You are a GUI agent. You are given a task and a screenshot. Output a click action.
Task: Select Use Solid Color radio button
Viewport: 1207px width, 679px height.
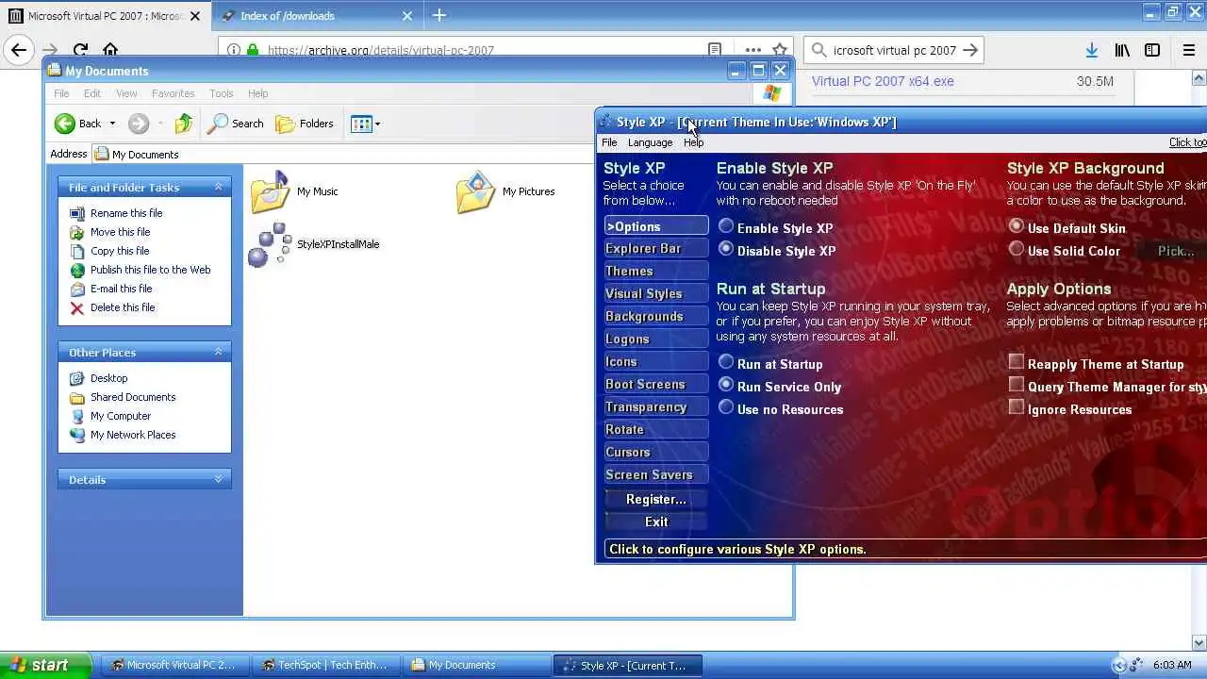coord(1017,249)
